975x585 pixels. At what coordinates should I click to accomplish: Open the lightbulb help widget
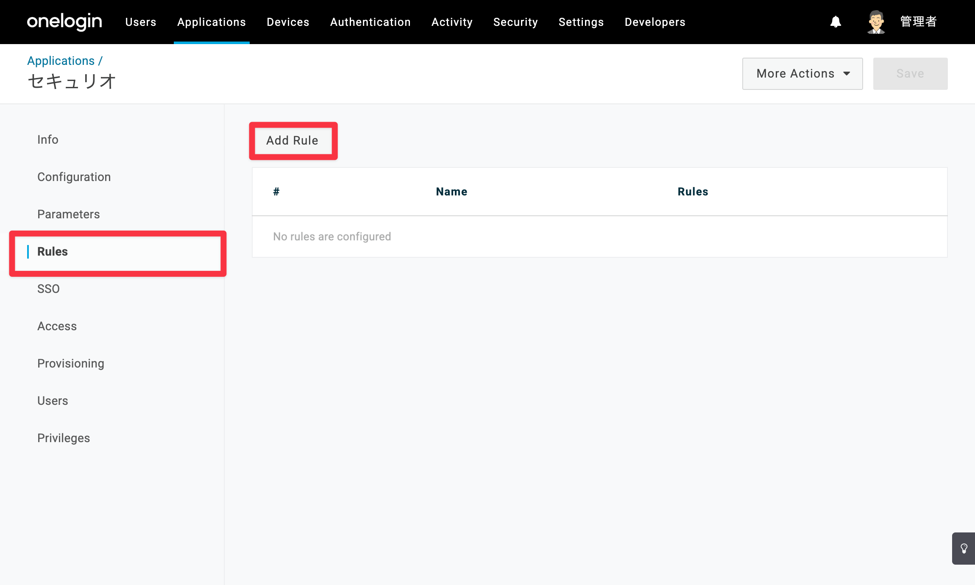(964, 549)
